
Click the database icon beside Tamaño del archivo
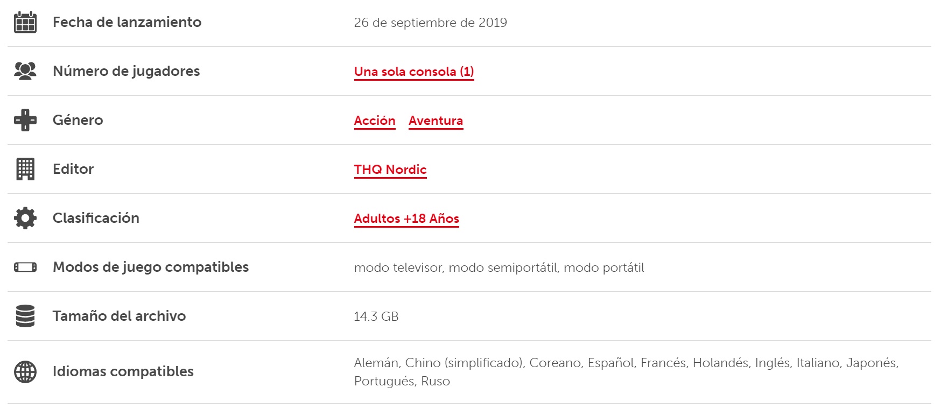click(25, 316)
